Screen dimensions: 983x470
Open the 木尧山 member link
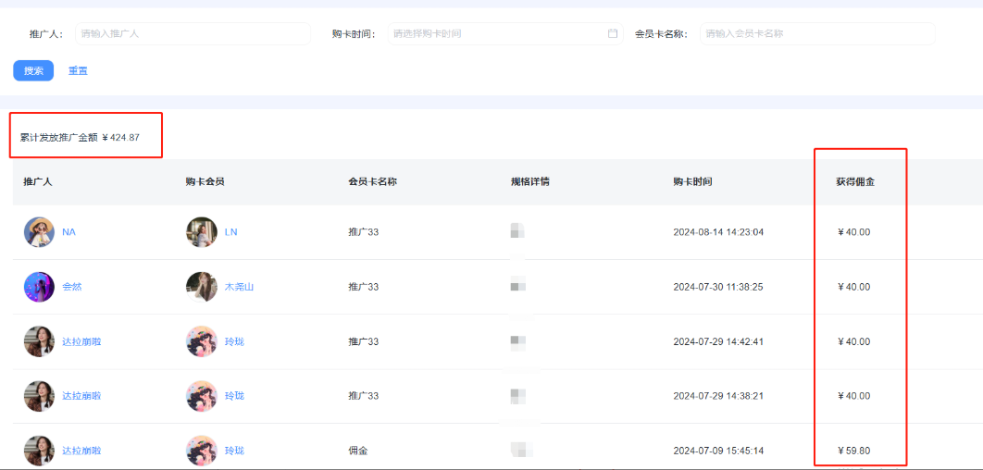(x=239, y=287)
